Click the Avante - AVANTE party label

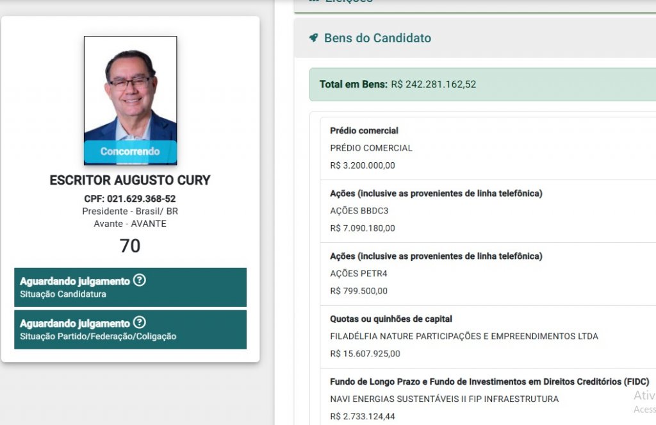[130, 224]
